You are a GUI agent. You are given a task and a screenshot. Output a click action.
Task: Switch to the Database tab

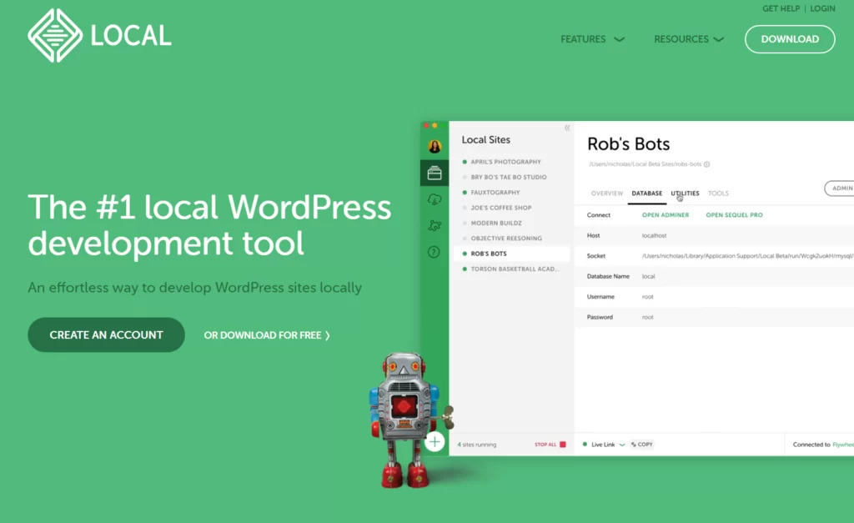pos(647,194)
